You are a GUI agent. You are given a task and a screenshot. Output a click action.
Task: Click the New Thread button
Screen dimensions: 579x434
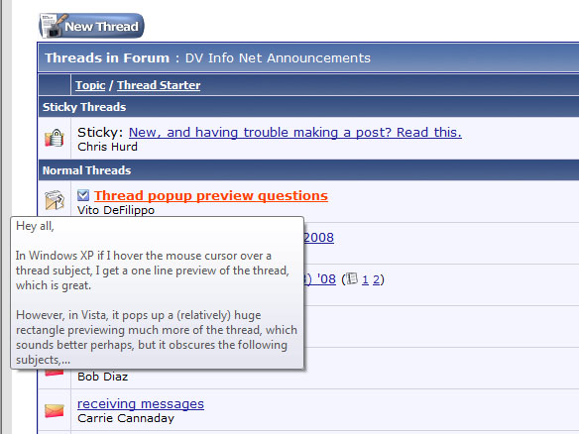(x=91, y=26)
